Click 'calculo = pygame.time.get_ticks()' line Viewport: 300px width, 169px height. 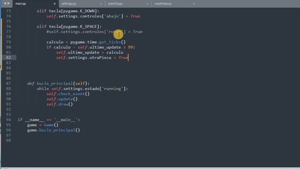point(86,42)
